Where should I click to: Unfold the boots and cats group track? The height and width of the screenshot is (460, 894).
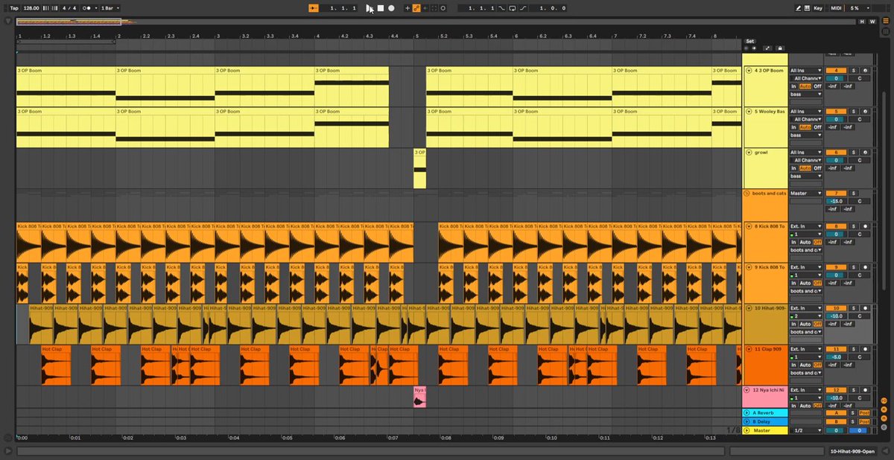(747, 194)
